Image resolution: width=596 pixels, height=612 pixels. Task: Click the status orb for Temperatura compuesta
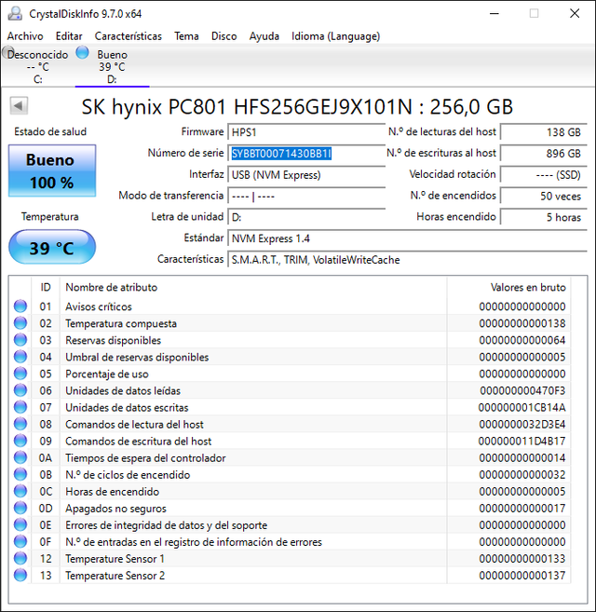pos(20,323)
